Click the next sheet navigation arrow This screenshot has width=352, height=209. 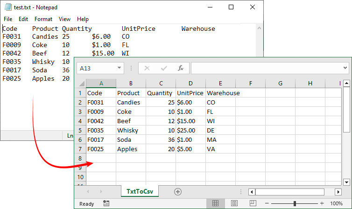[101, 192]
